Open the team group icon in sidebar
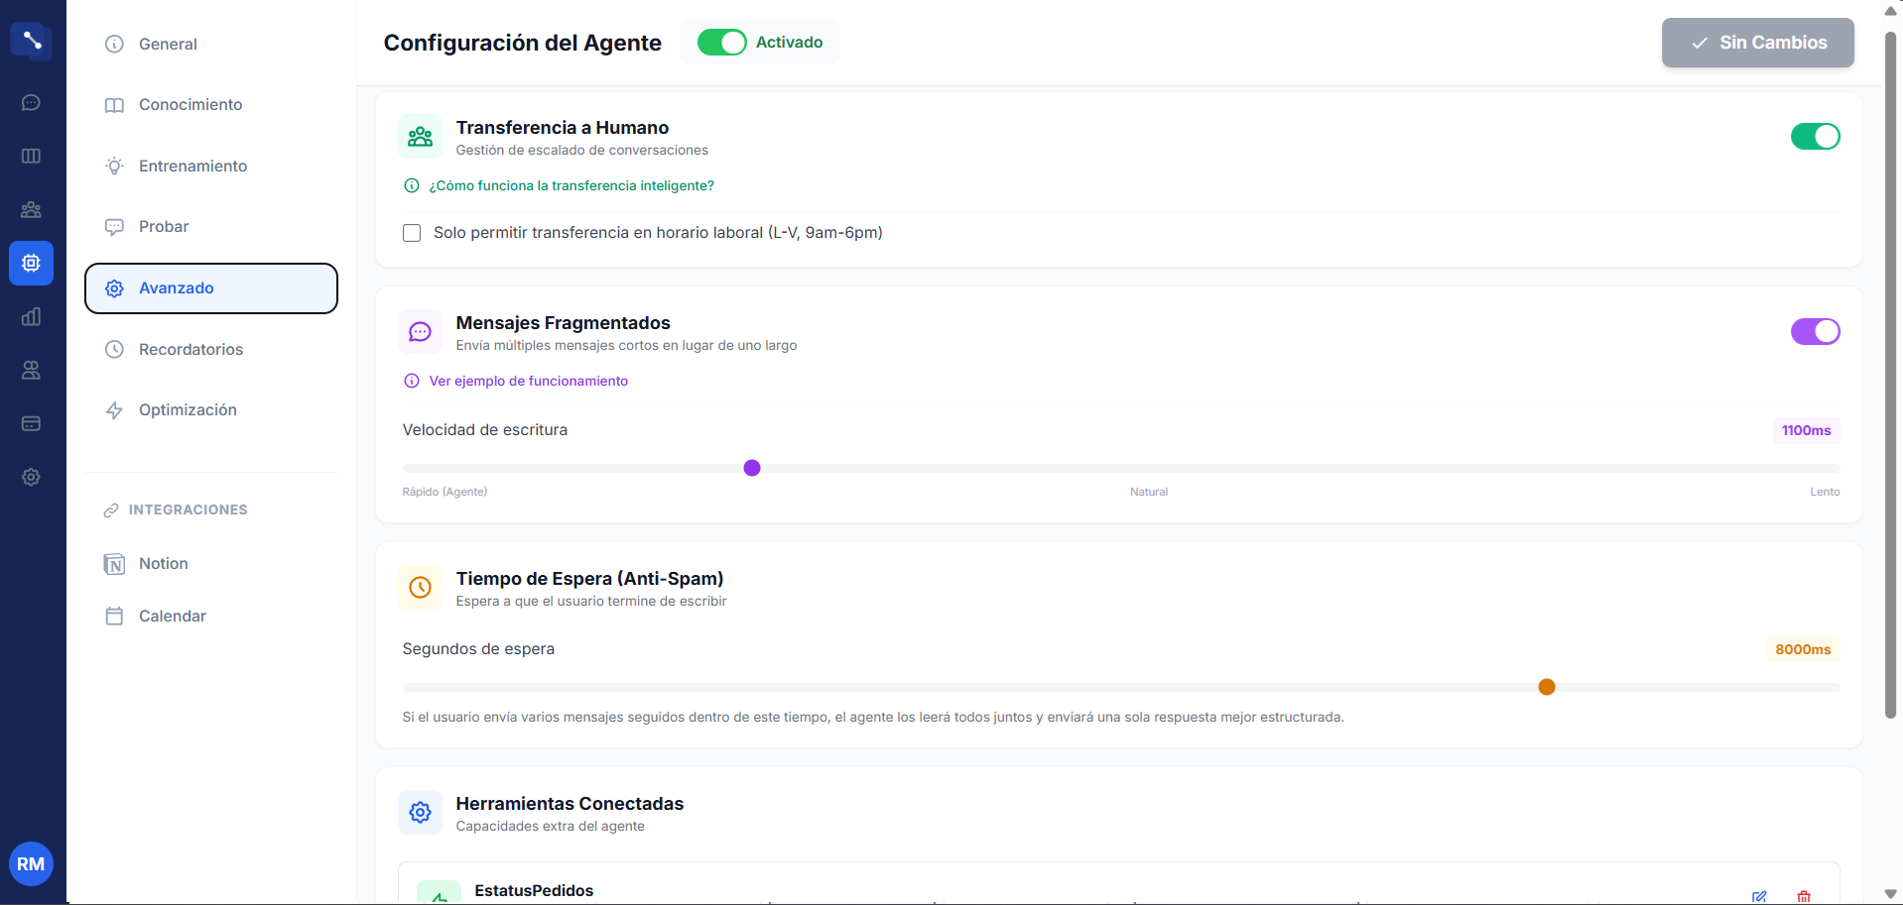 click(x=31, y=210)
